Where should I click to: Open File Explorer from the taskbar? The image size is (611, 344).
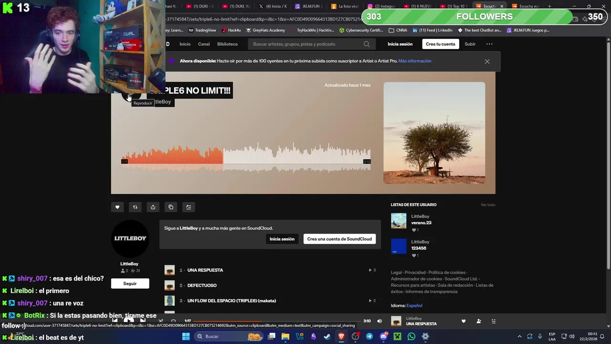point(285,336)
